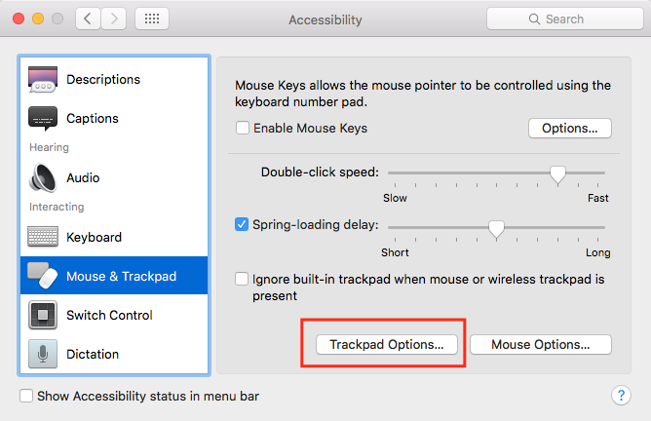Click the Trackpad Options button
This screenshot has height=421, width=651.
(386, 344)
